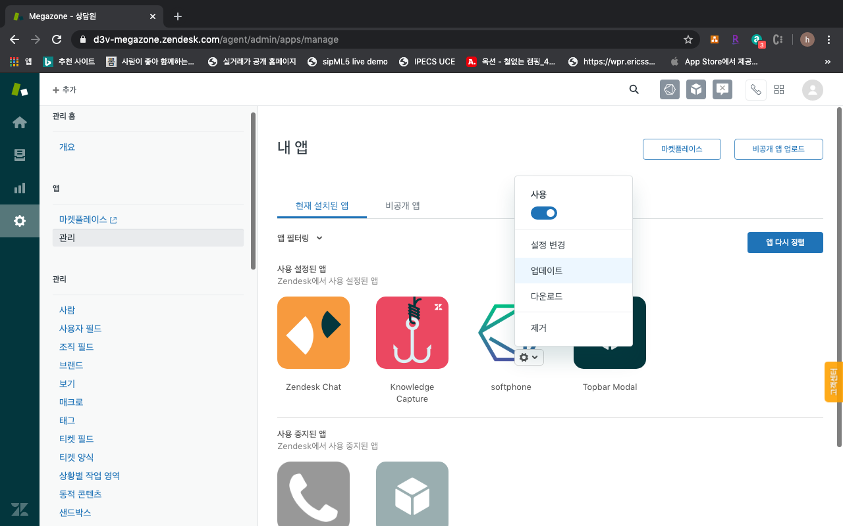Open Chrome menu three dots

pos(829,39)
